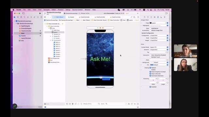Toggle Adjusts Image Size checkbox

[x=150, y=30]
